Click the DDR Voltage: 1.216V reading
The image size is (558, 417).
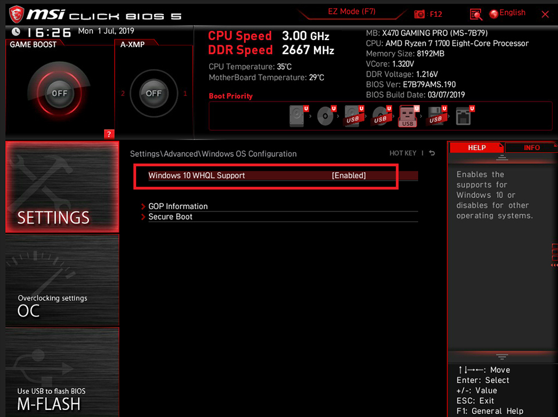pyautogui.click(x=402, y=74)
